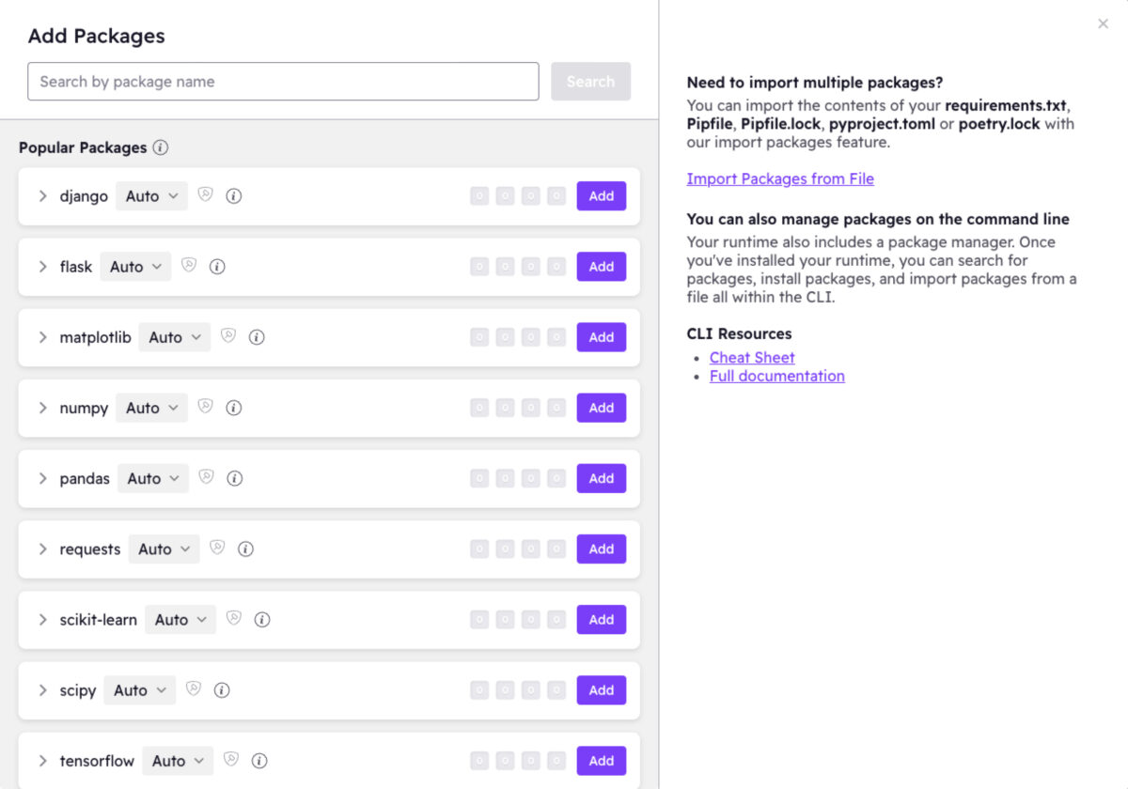Open the CLI Cheat Sheet link
Image resolution: width=1128 pixels, height=789 pixels.
[752, 358]
